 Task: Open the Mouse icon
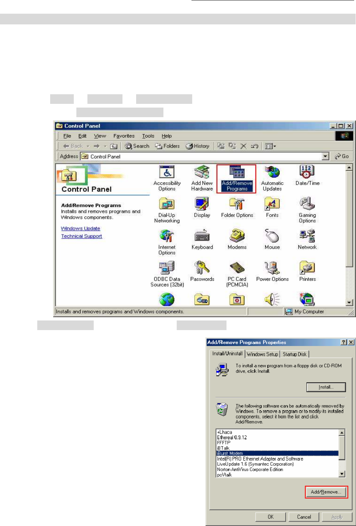tap(272, 240)
